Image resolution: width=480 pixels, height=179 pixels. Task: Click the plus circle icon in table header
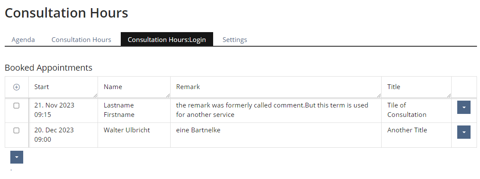pos(17,87)
